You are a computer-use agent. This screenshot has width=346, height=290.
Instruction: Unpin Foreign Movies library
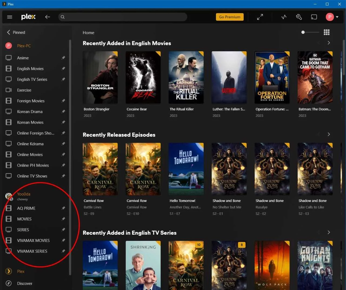[x=63, y=101]
